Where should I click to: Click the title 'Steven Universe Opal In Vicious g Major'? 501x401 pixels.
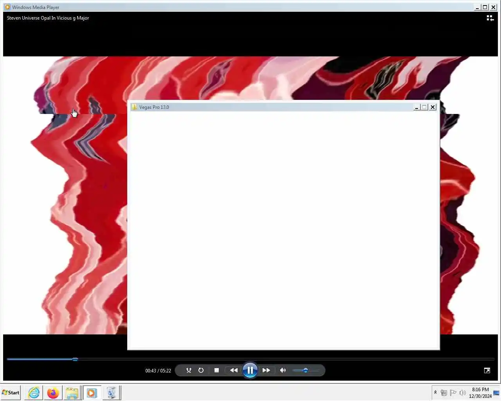48,18
